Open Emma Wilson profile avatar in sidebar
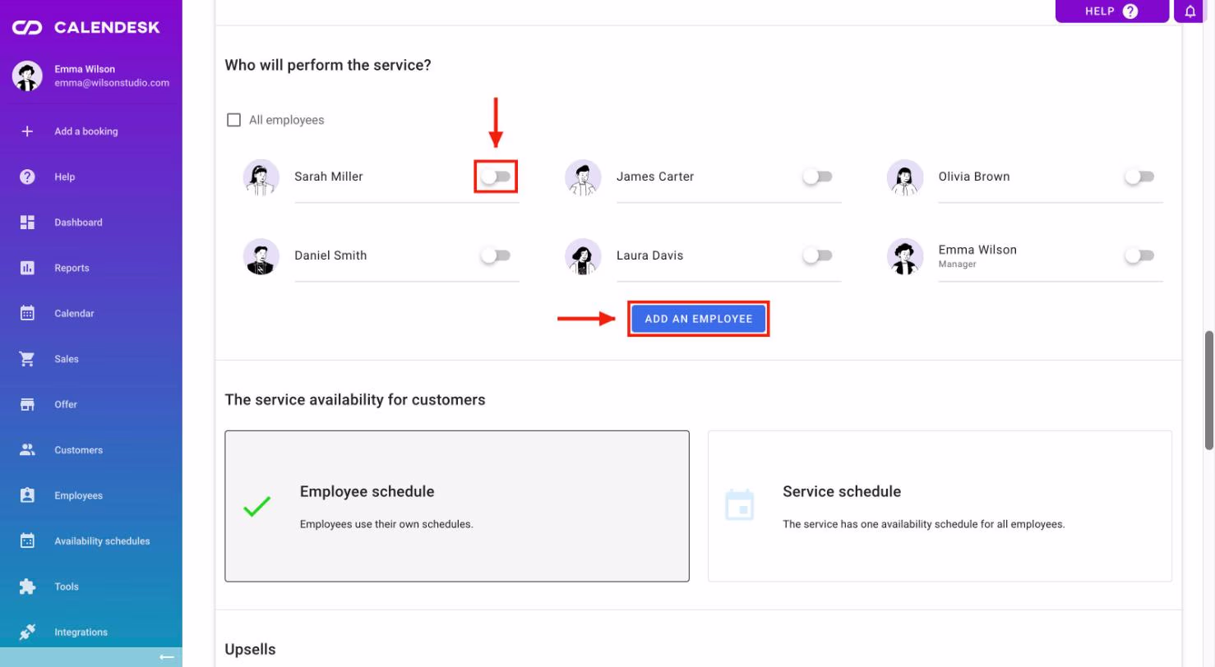Screen dimensions: 1215x667 pos(27,76)
